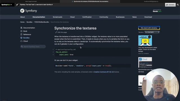Click the 'input_sync: true' code line
This screenshot has height=101, width=180.
(66, 55)
